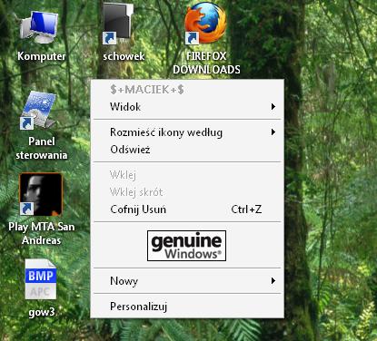Click the Komputer label text
377x341 pixels.
(41, 56)
